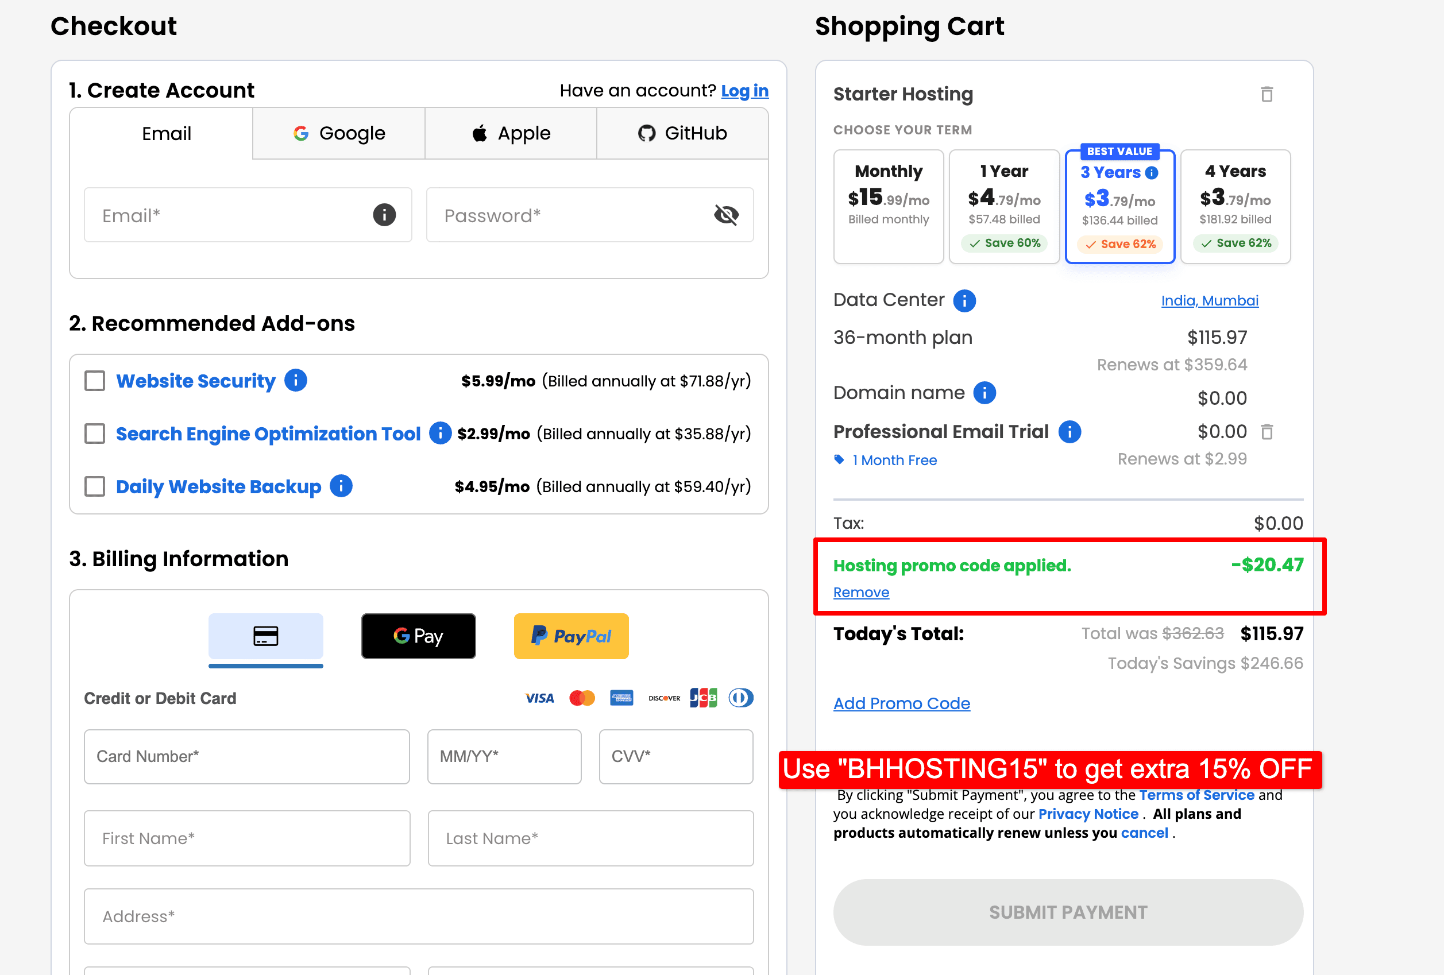Remove Professional Email Trial with trash icon
Viewport: 1444px width, 975px height.
(1267, 432)
